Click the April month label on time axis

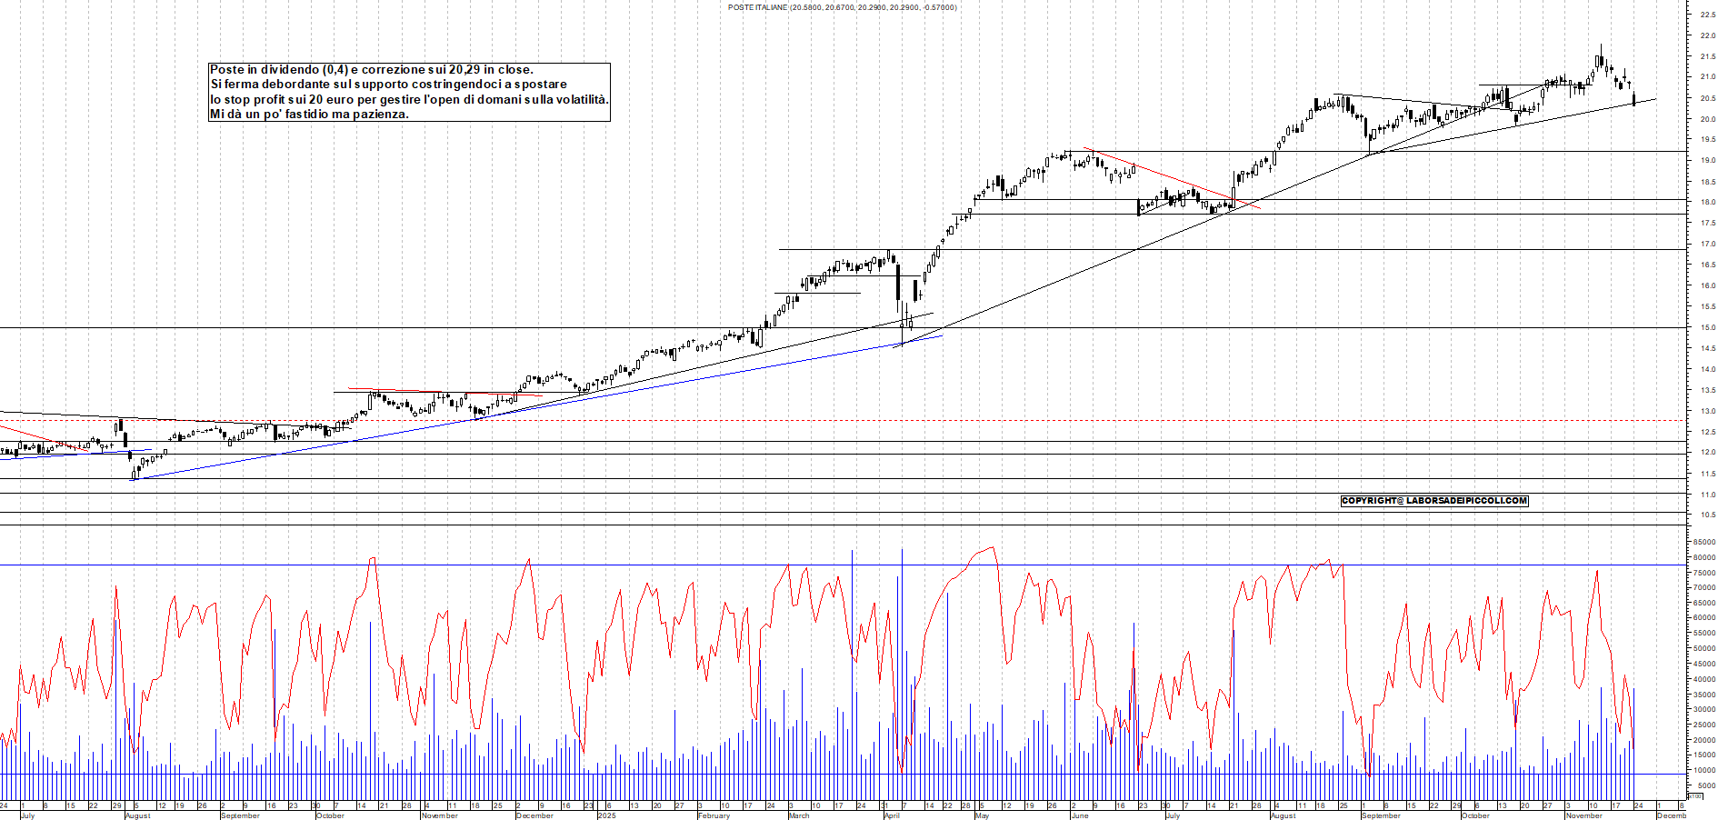click(x=892, y=815)
